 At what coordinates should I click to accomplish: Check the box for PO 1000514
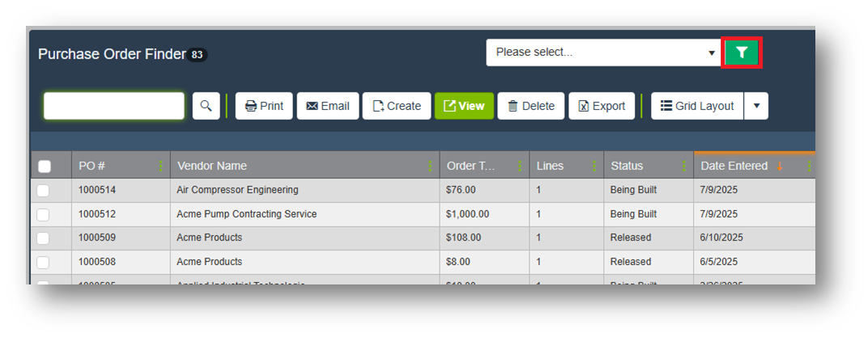click(43, 191)
